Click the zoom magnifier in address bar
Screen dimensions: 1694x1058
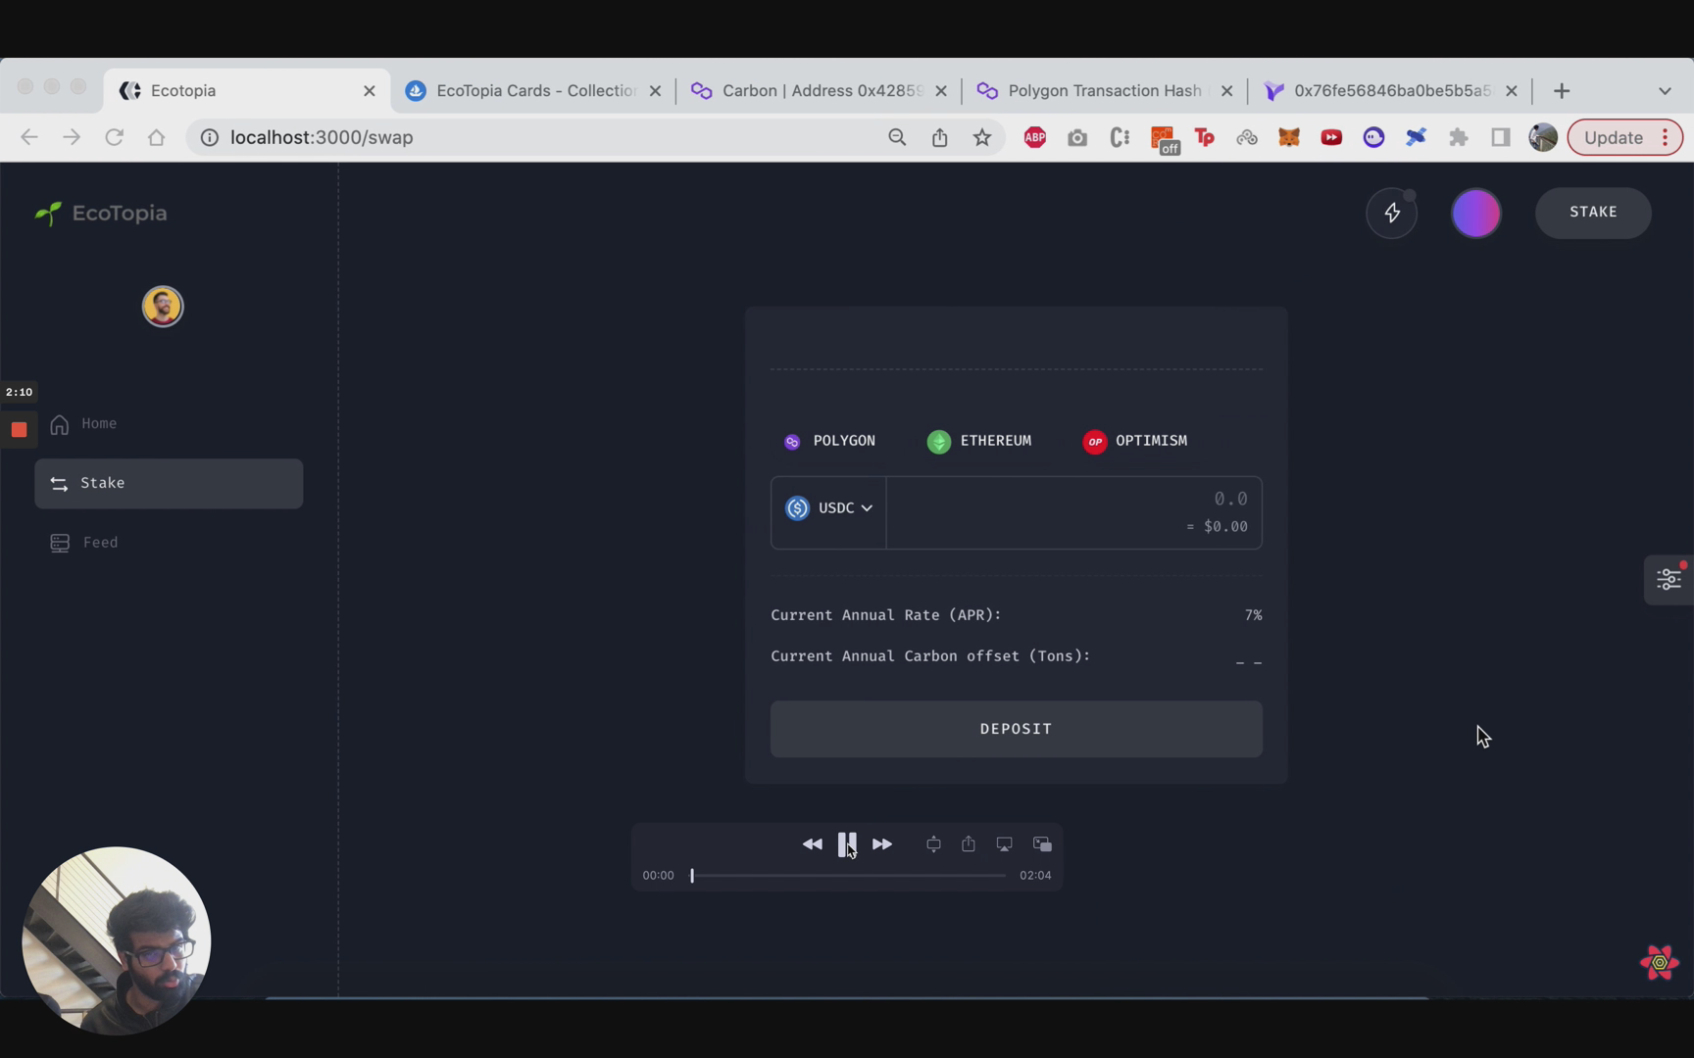pyautogui.click(x=897, y=138)
